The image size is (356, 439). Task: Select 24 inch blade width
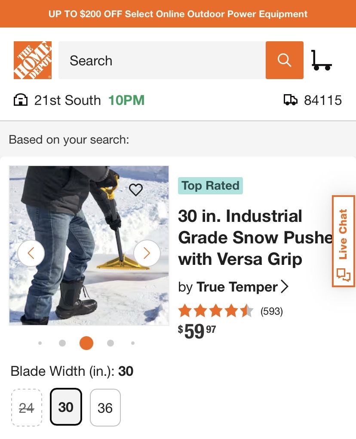click(x=27, y=408)
